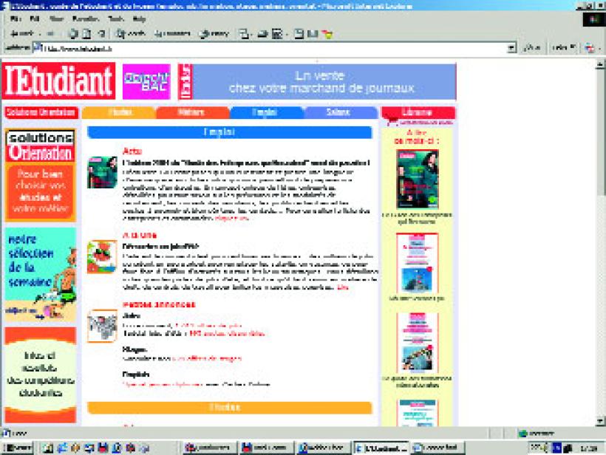The height and width of the screenshot is (455, 606).
Task: Click the Solutions Orientation red button
Action: tap(41, 112)
